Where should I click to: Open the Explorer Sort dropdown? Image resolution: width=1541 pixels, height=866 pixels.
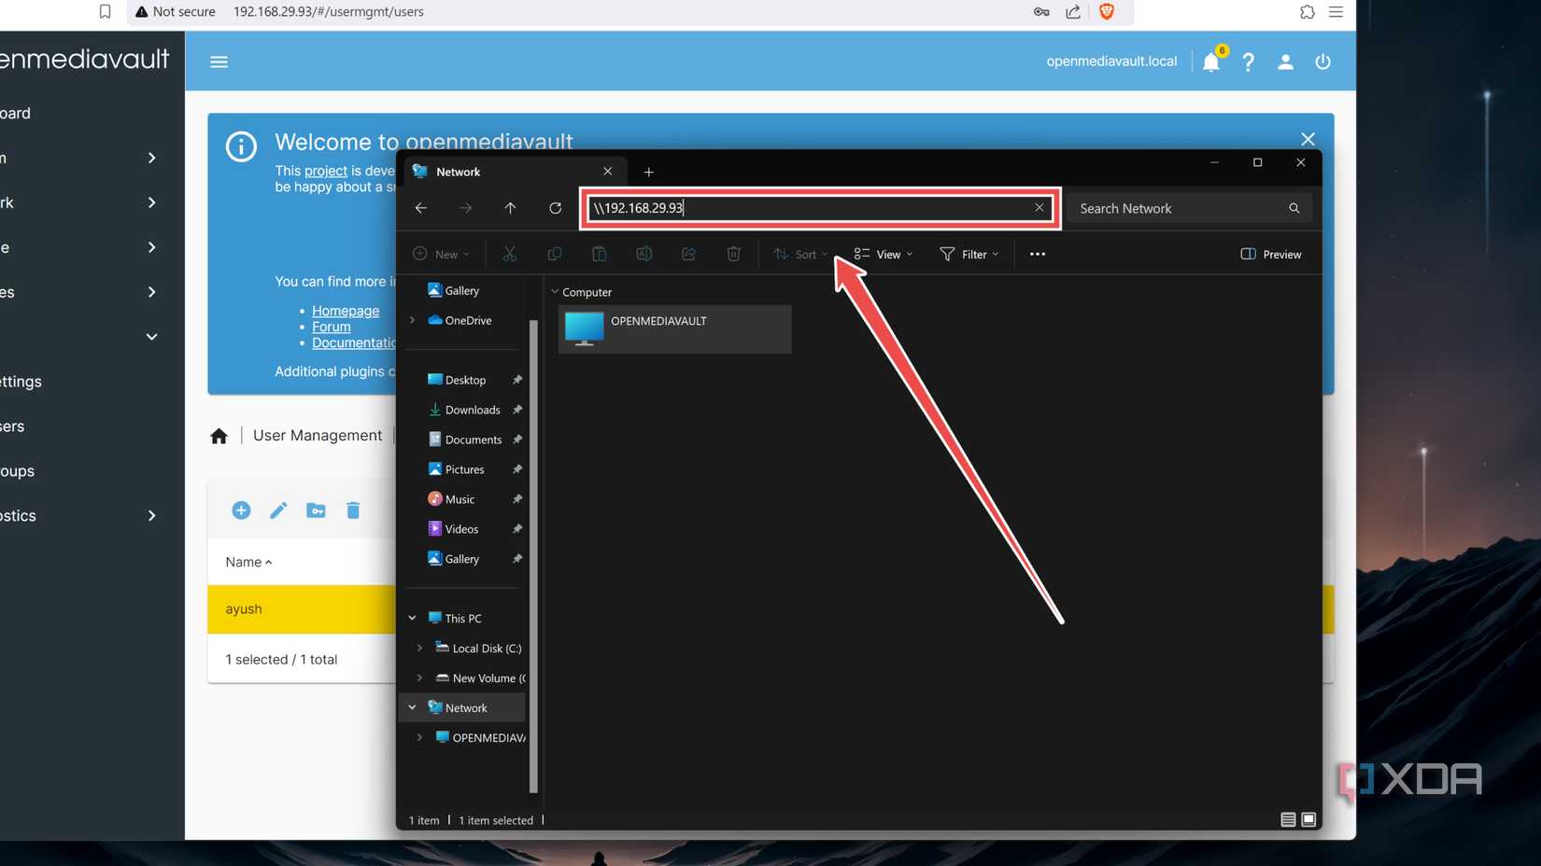(800, 254)
